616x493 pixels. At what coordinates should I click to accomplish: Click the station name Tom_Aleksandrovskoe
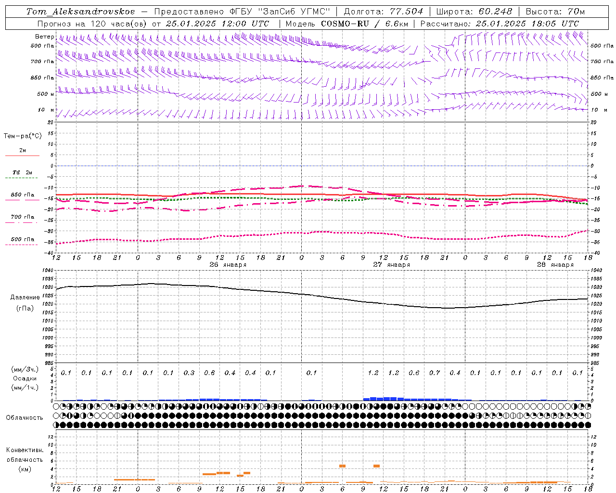[x=80, y=12]
